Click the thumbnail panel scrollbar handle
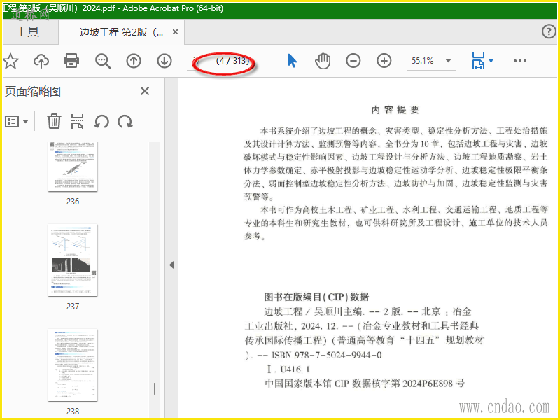 point(155,389)
